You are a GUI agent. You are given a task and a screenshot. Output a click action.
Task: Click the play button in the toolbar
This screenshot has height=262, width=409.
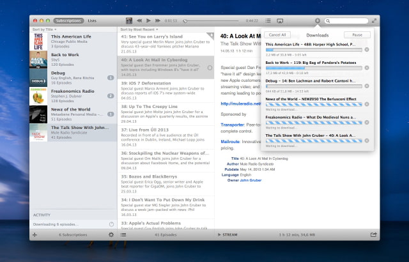(149, 21)
